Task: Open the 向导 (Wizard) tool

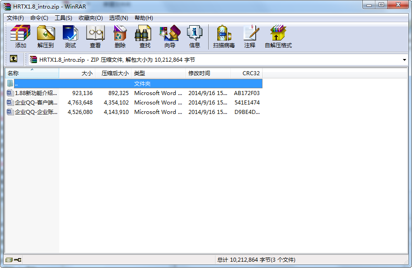Action: [x=170, y=36]
